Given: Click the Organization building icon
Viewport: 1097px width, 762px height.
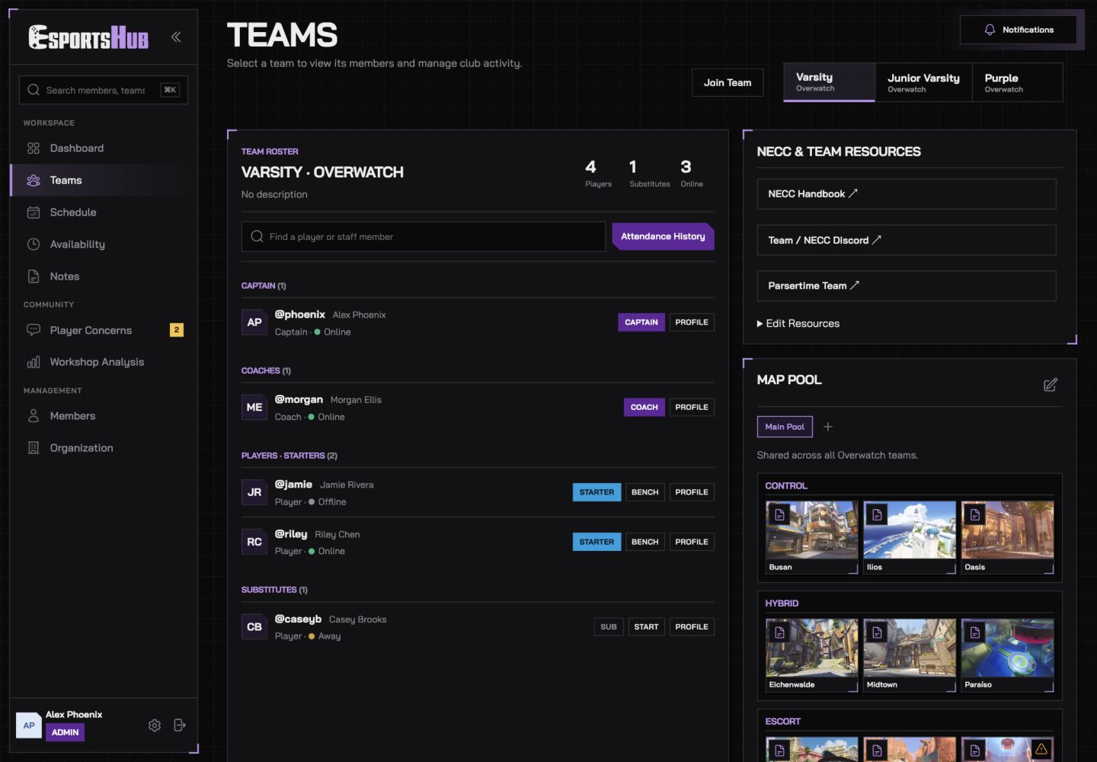Looking at the screenshot, I should tap(34, 448).
